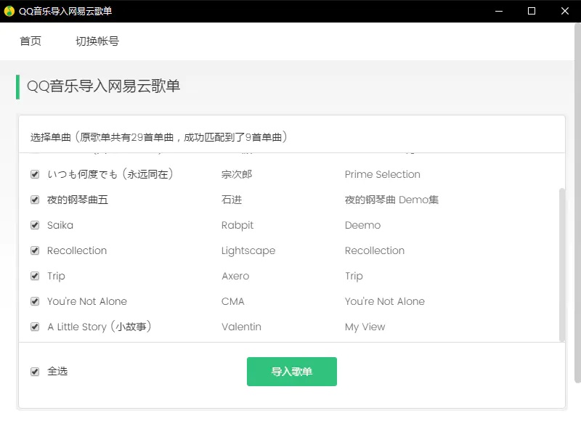Toggle the checkbox for いつも何度でも (永远同在)
The height and width of the screenshot is (421, 581).
point(35,174)
